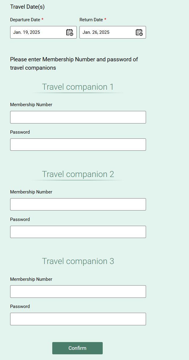Image resolution: width=189 pixels, height=360 pixels.
Task: Click the Departure Date label
Action: [25, 20]
